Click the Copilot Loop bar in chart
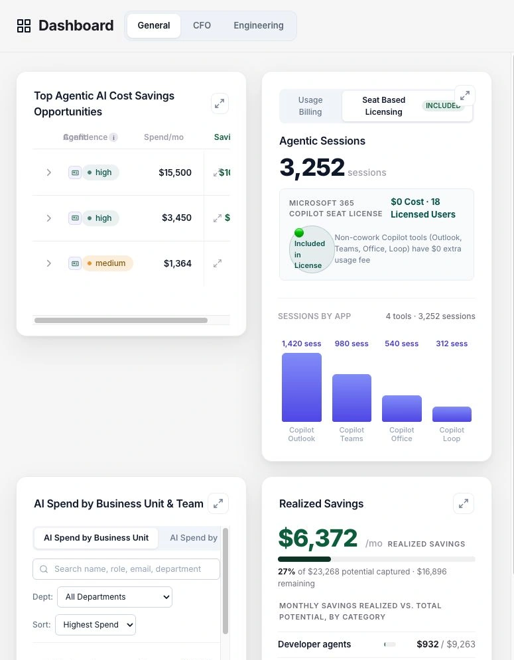Image resolution: width=514 pixels, height=660 pixels. coord(452,414)
